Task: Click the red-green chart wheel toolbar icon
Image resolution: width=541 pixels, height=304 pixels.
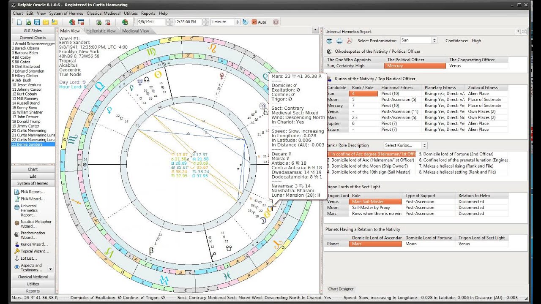Action: (72, 22)
